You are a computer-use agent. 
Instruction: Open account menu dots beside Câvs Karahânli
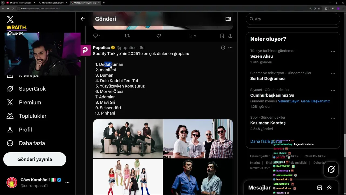pos(67,183)
